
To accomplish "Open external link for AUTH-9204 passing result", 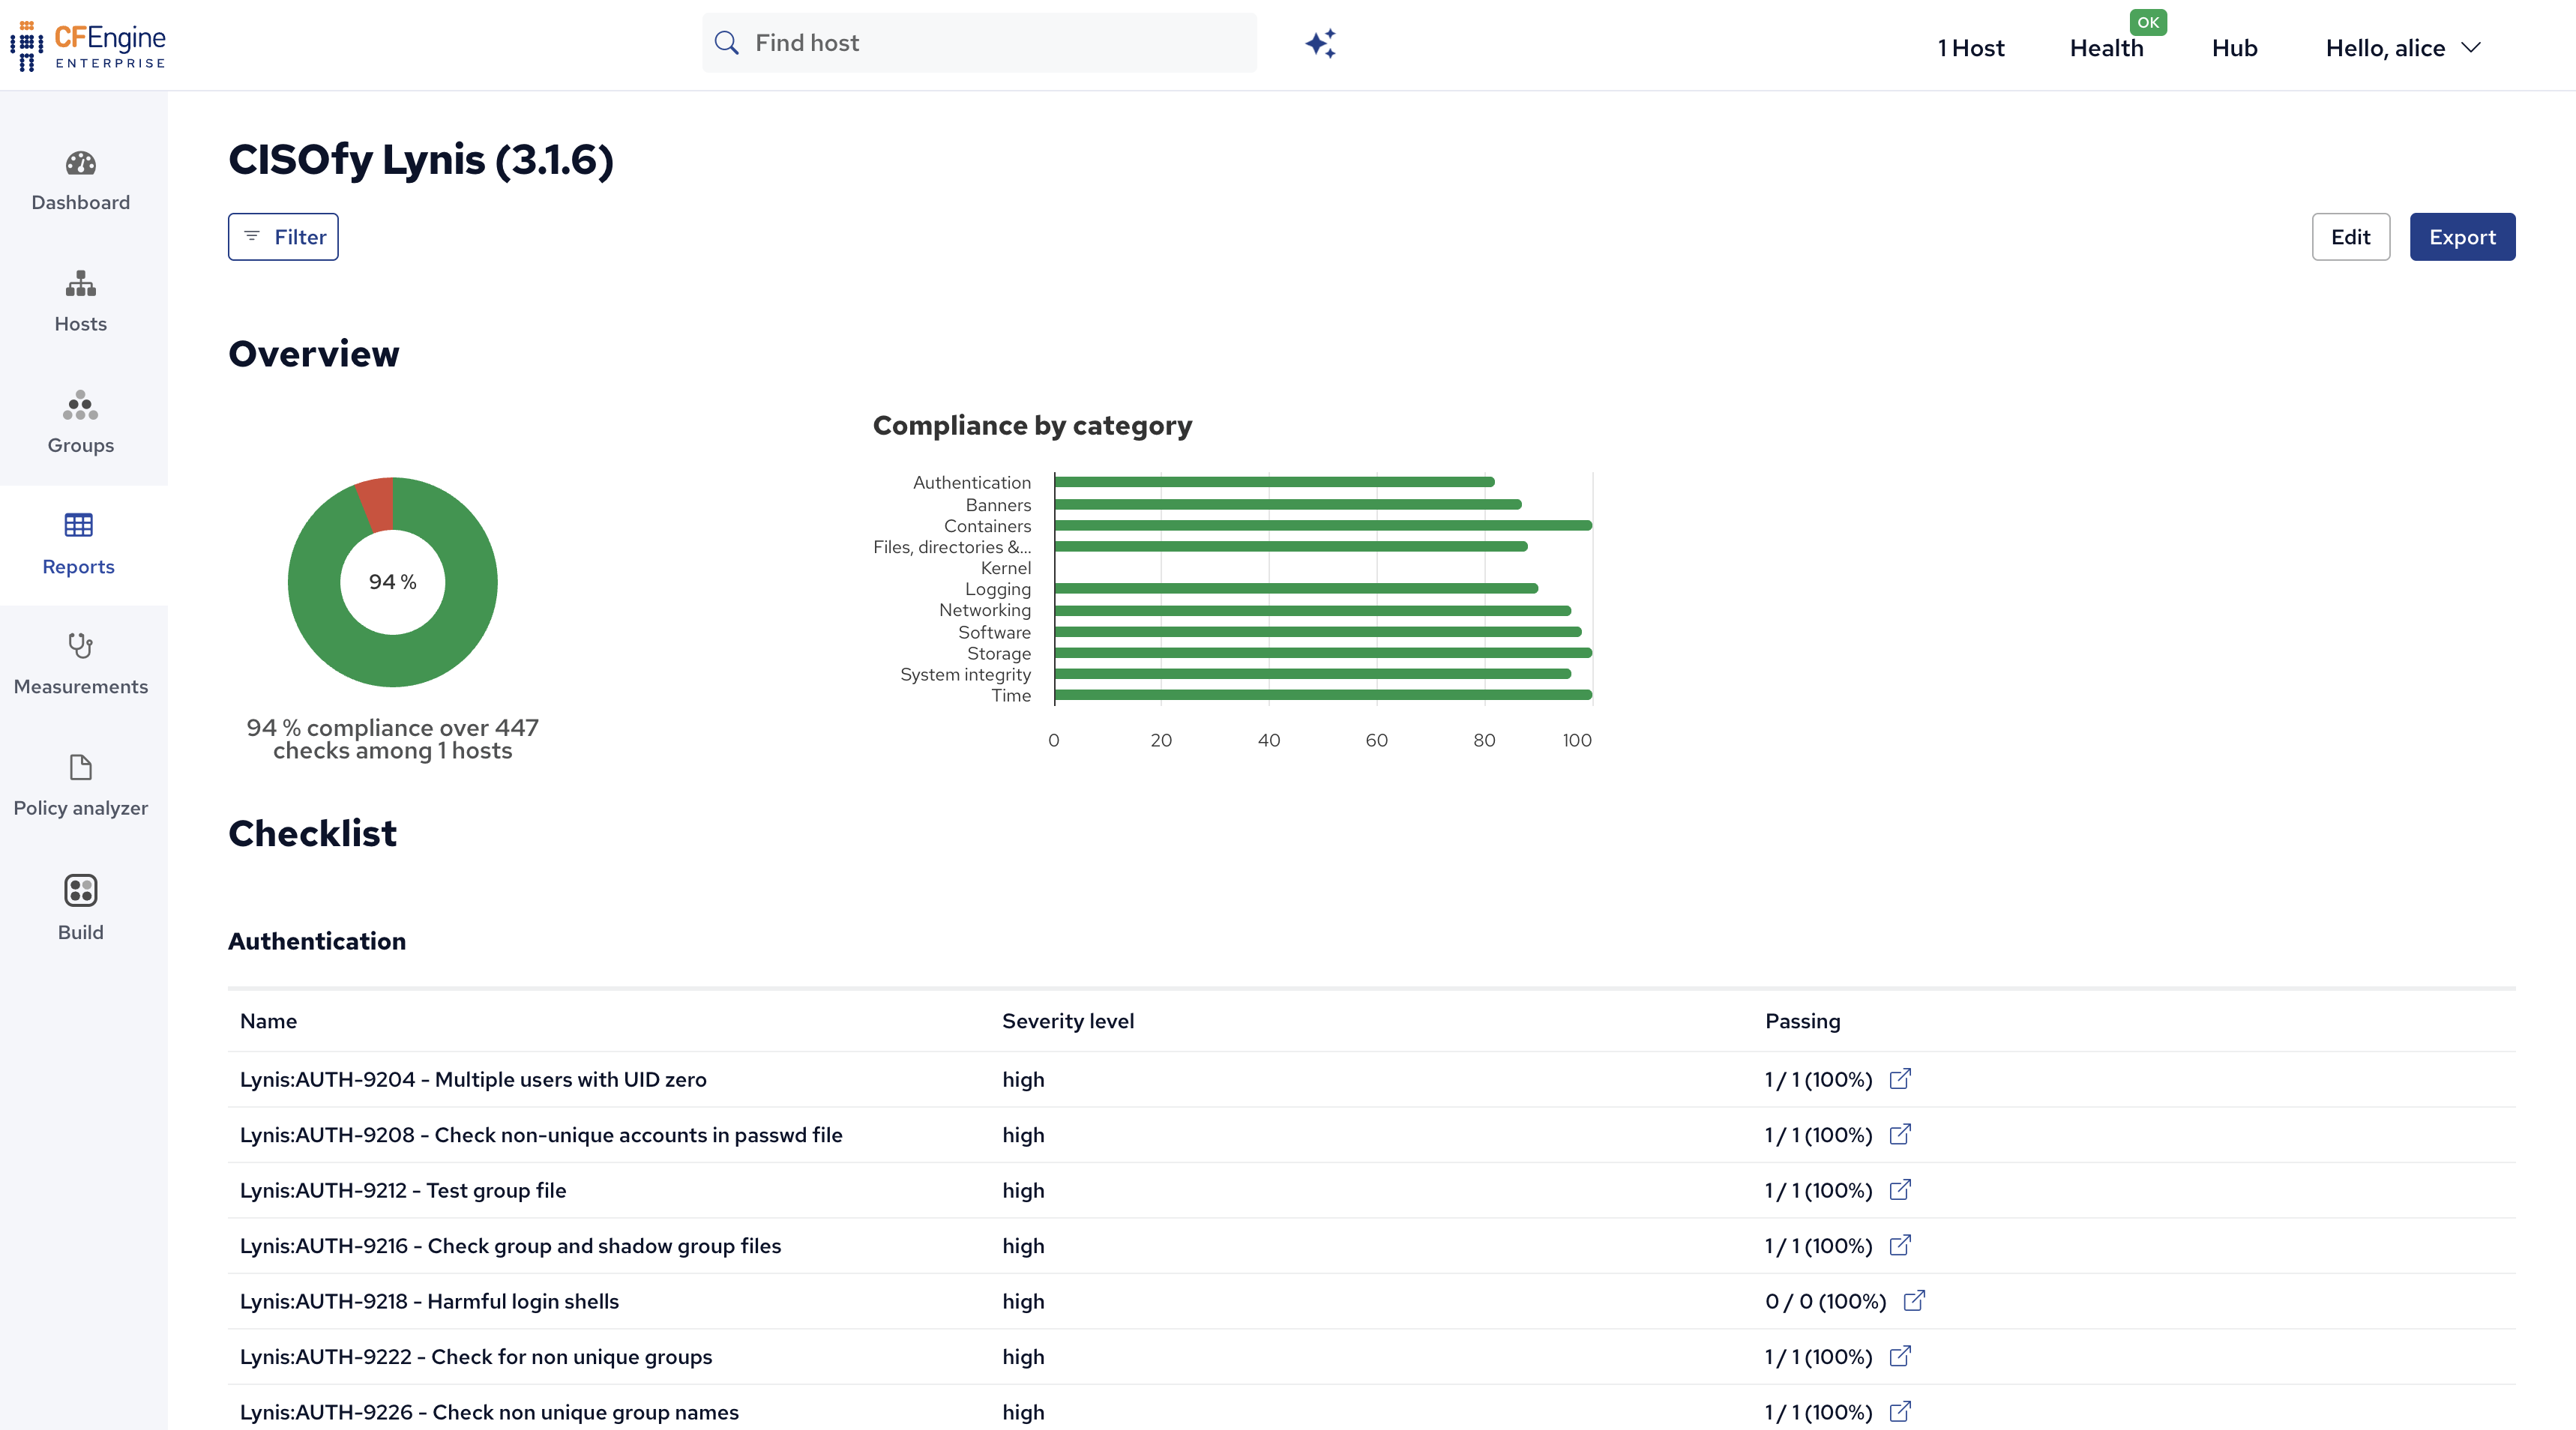I will click(1900, 1079).
